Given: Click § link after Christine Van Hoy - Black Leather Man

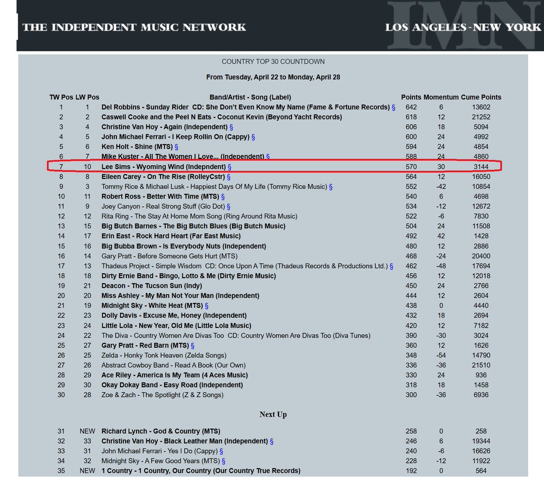Looking at the screenshot, I should tap(272, 441).
